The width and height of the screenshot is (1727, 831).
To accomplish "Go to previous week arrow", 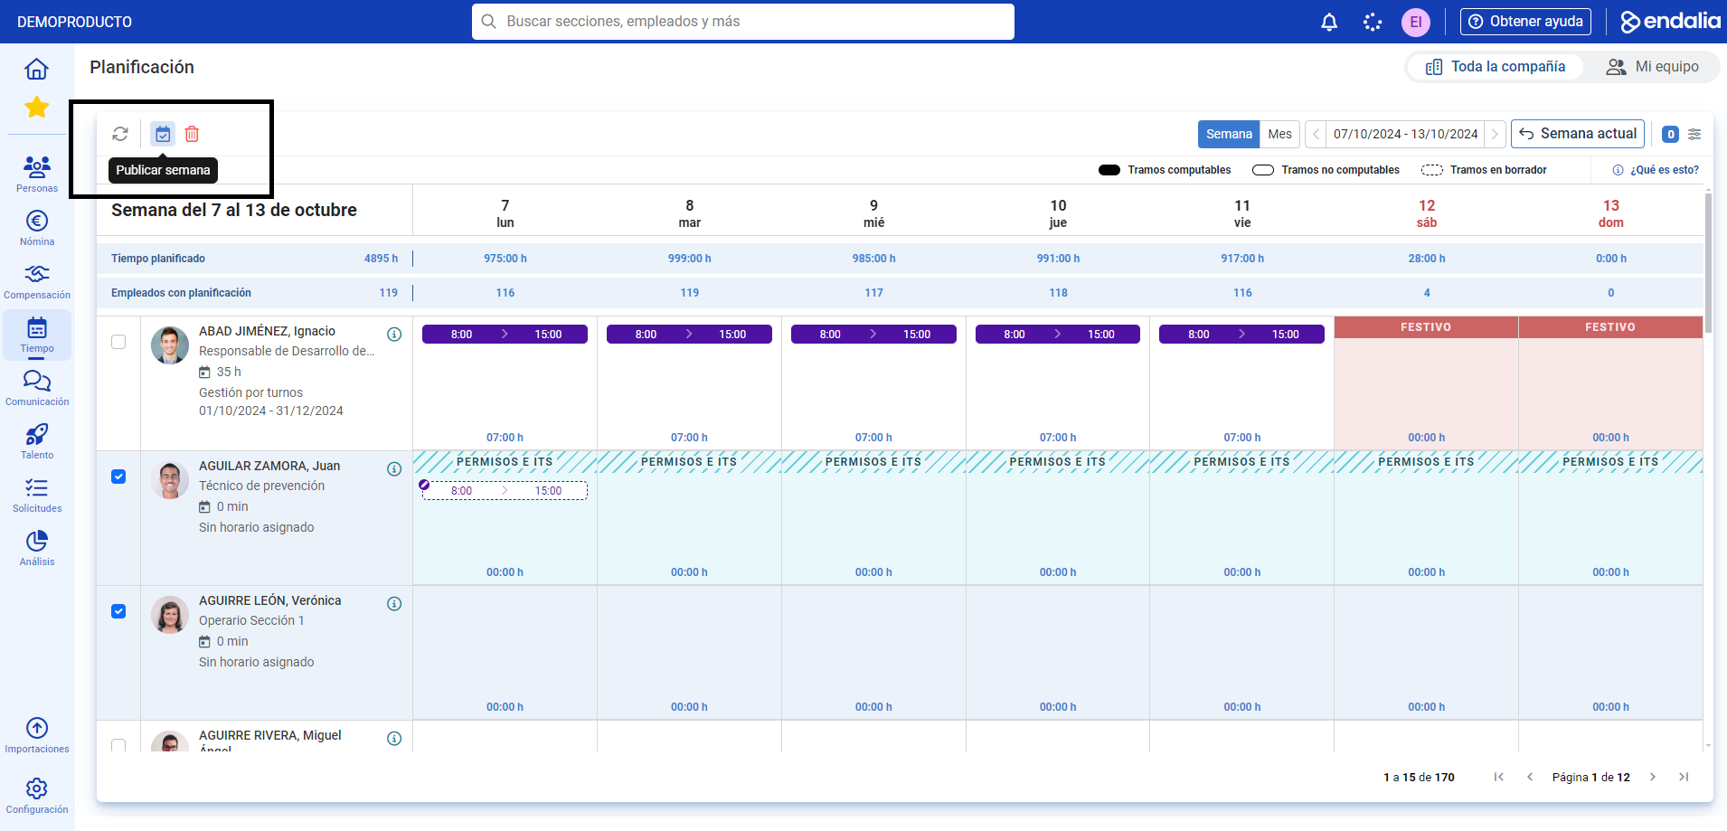I will (1316, 134).
